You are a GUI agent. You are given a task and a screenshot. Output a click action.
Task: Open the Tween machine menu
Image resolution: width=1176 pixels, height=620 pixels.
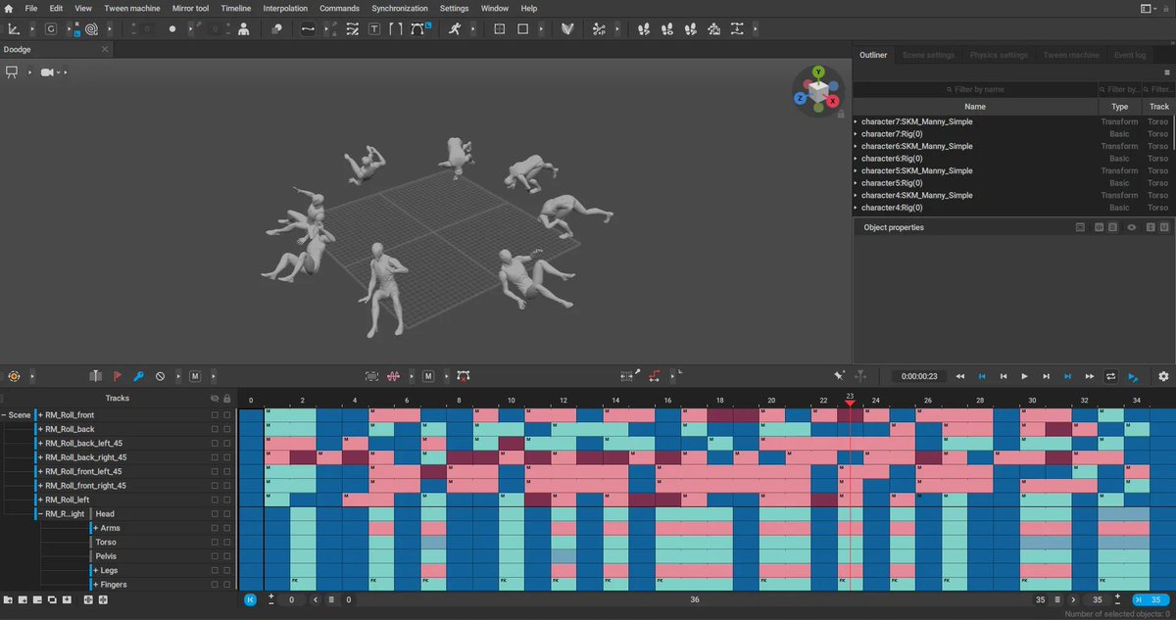(x=131, y=8)
